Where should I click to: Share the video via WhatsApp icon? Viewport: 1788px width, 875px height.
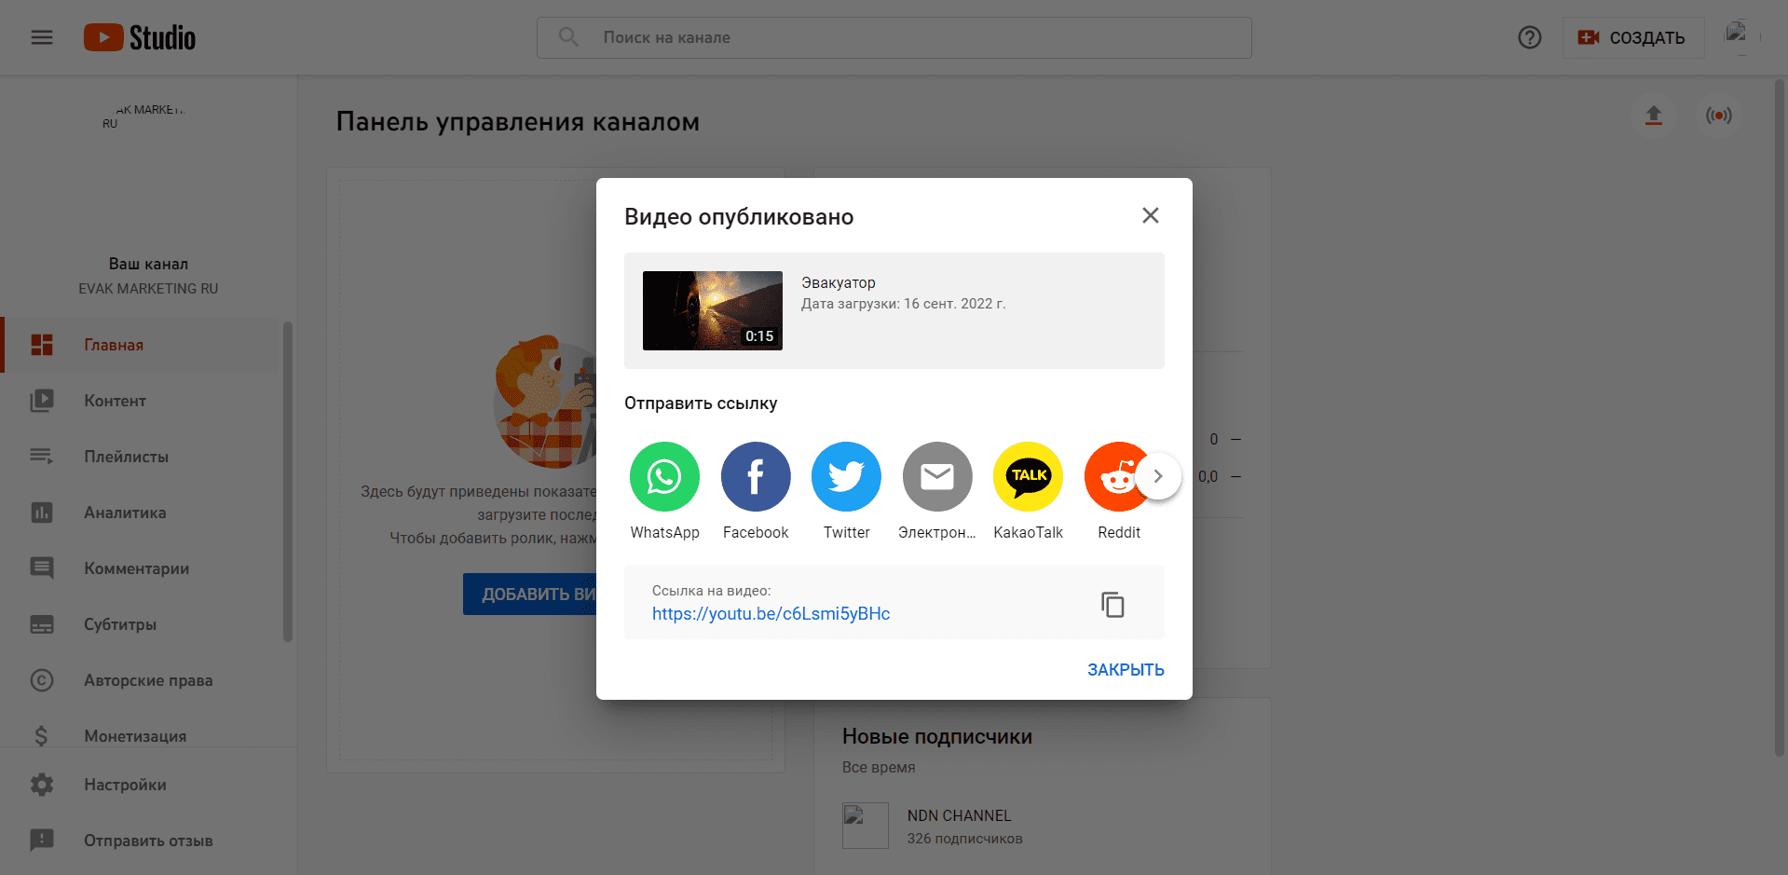click(664, 476)
